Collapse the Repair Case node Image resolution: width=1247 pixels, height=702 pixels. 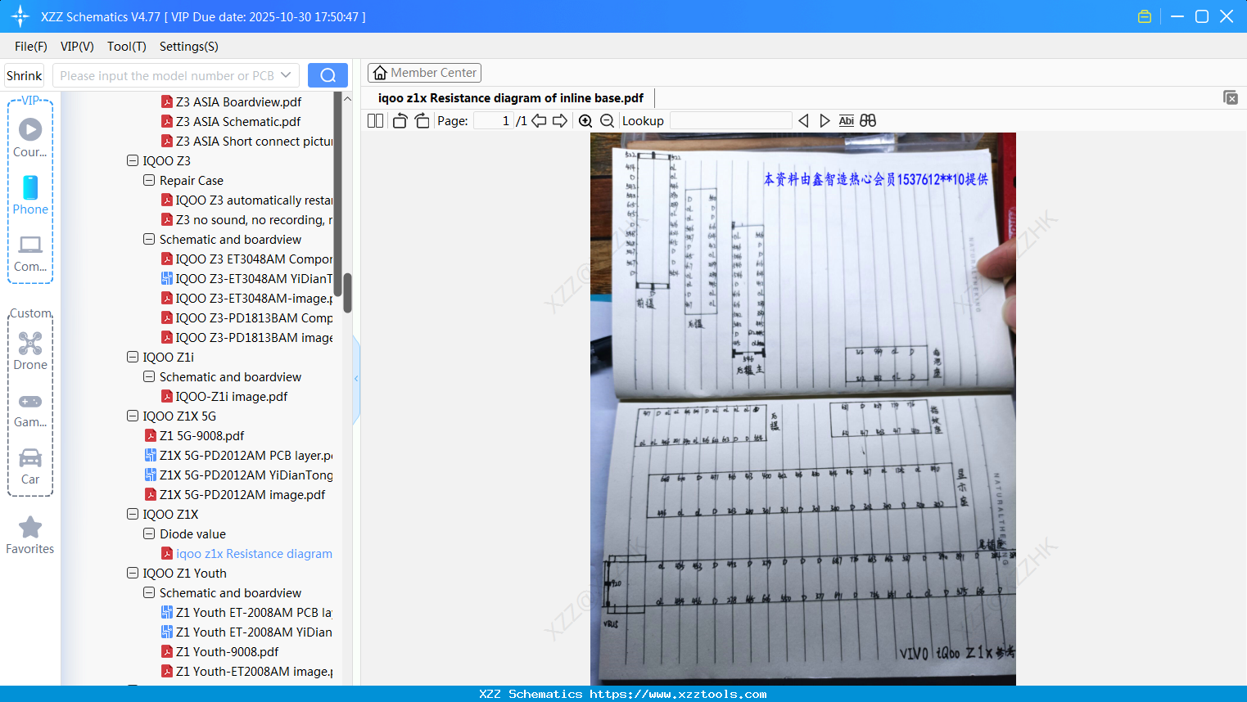[149, 181]
